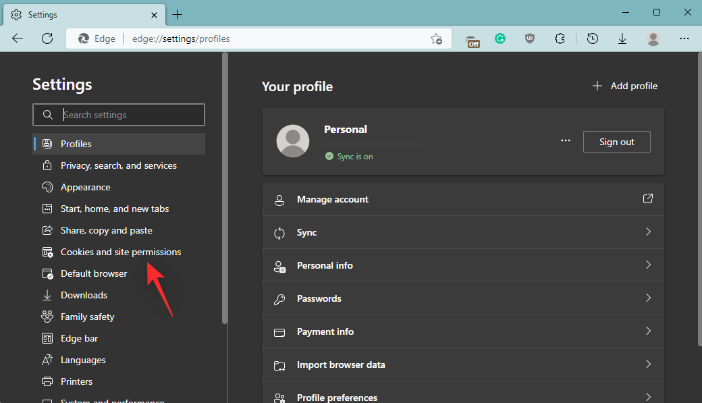Click the Sign out button
The width and height of the screenshot is (702, 403).
pos(616,142)
